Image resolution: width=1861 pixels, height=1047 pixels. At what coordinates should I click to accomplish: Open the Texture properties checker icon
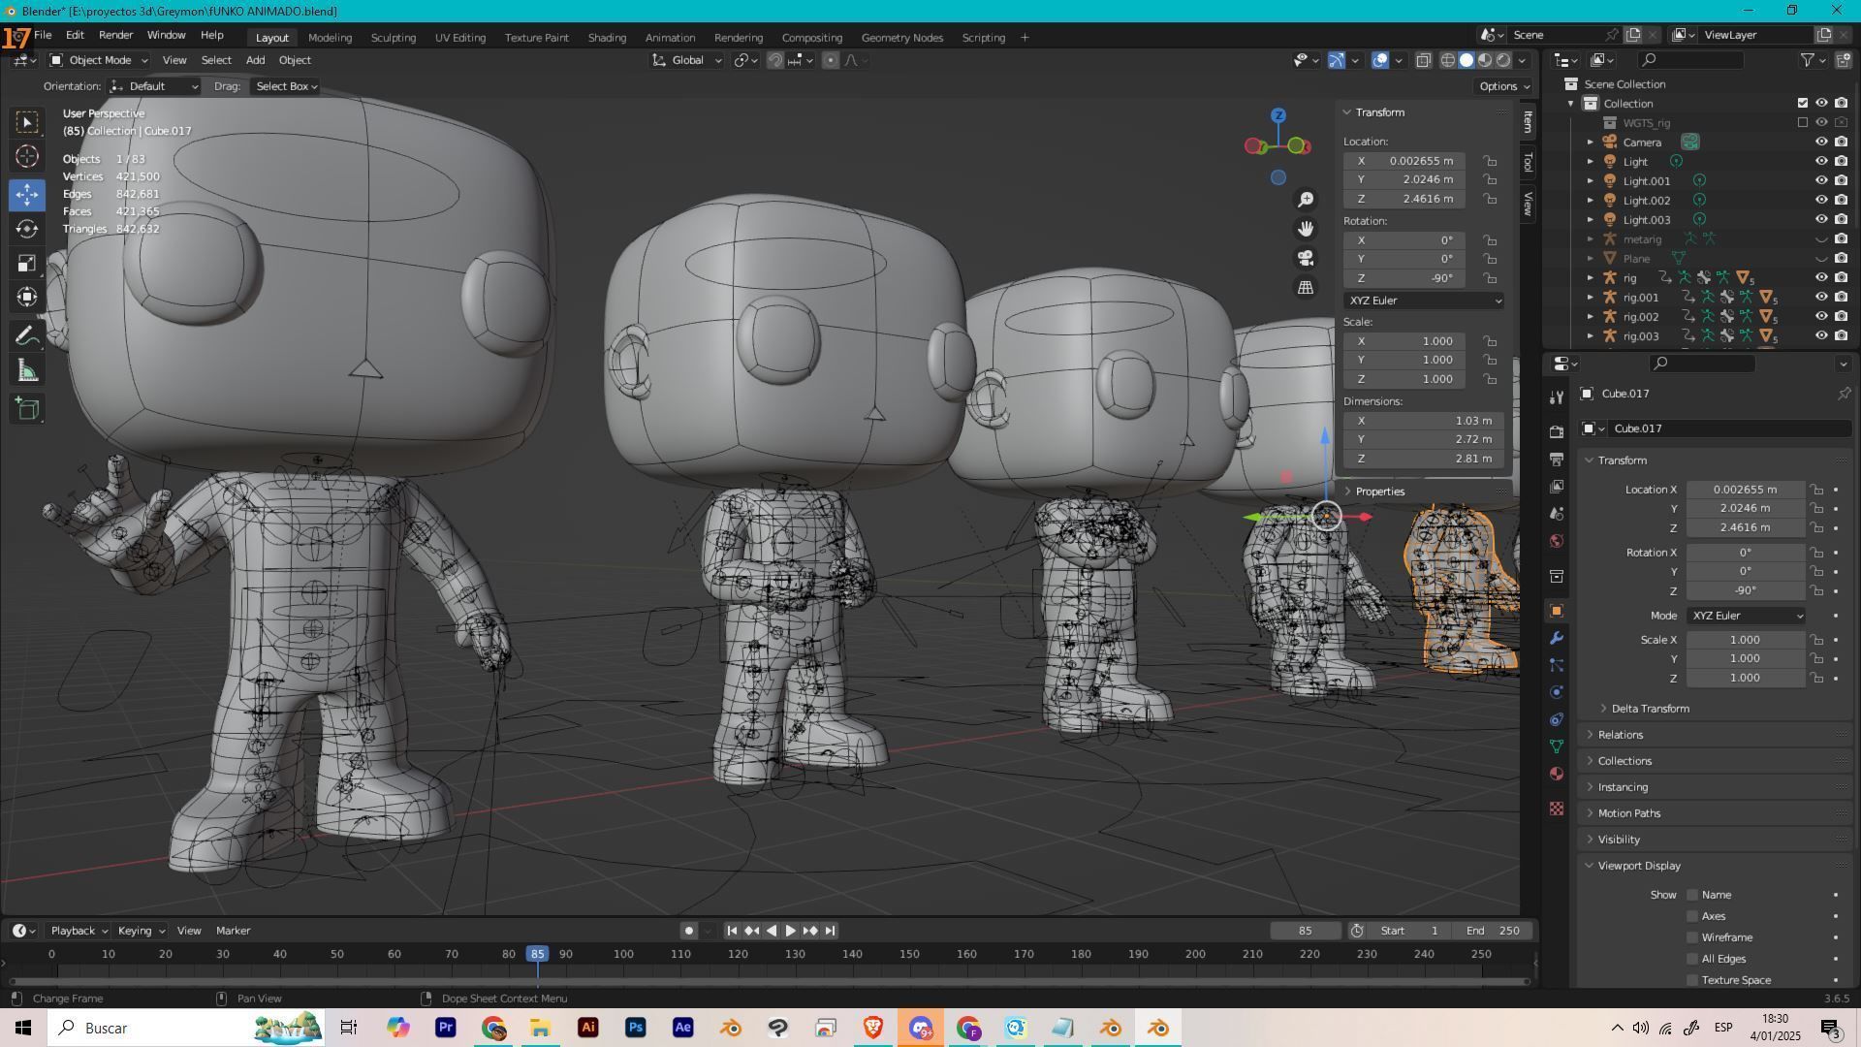pyautogui.click(x=1557, y=809)
